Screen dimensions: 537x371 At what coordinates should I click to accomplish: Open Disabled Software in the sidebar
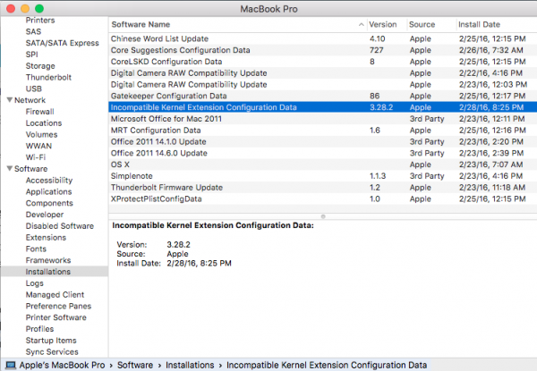[59, 225]
